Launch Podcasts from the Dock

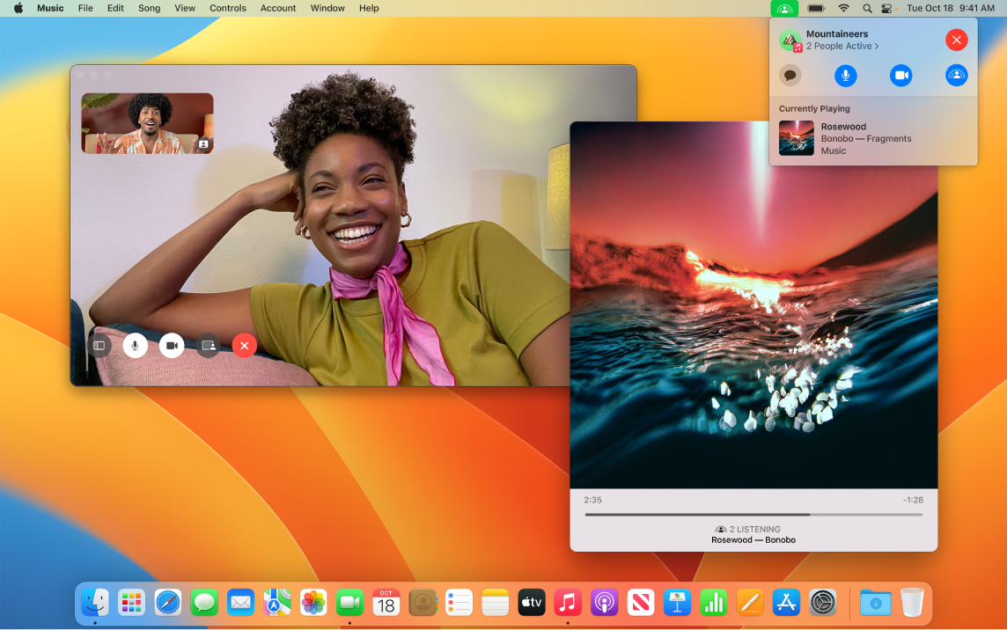[x=605, y=603]
